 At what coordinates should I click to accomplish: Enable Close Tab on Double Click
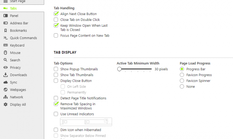coord(56,20)
